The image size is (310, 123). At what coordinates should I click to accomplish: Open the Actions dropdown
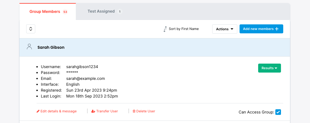[x=225, y=29]
